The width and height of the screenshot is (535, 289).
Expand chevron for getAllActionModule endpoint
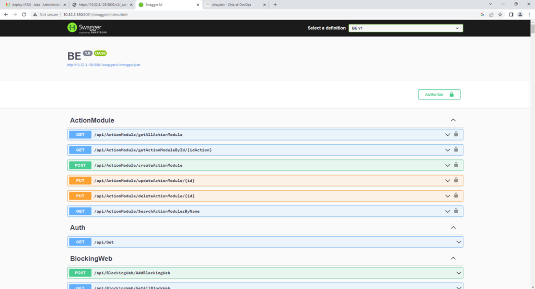pos(447,135)
